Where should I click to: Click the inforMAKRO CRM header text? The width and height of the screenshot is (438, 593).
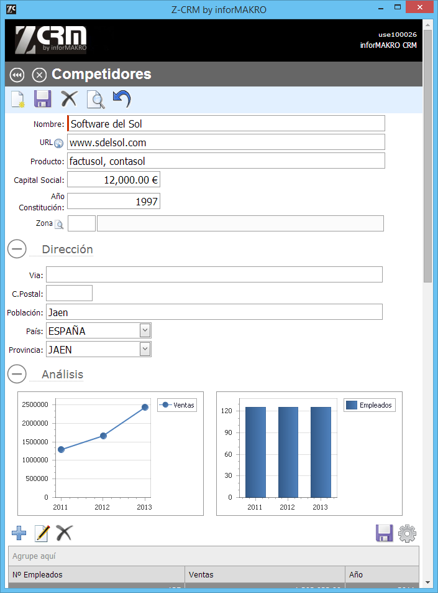[x=388, y=45]
